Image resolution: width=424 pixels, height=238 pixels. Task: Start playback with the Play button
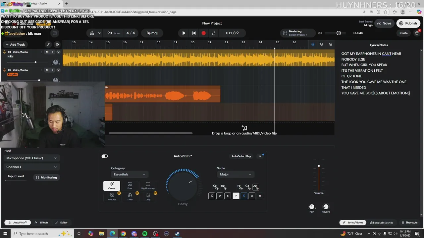(x=184, y=33)
